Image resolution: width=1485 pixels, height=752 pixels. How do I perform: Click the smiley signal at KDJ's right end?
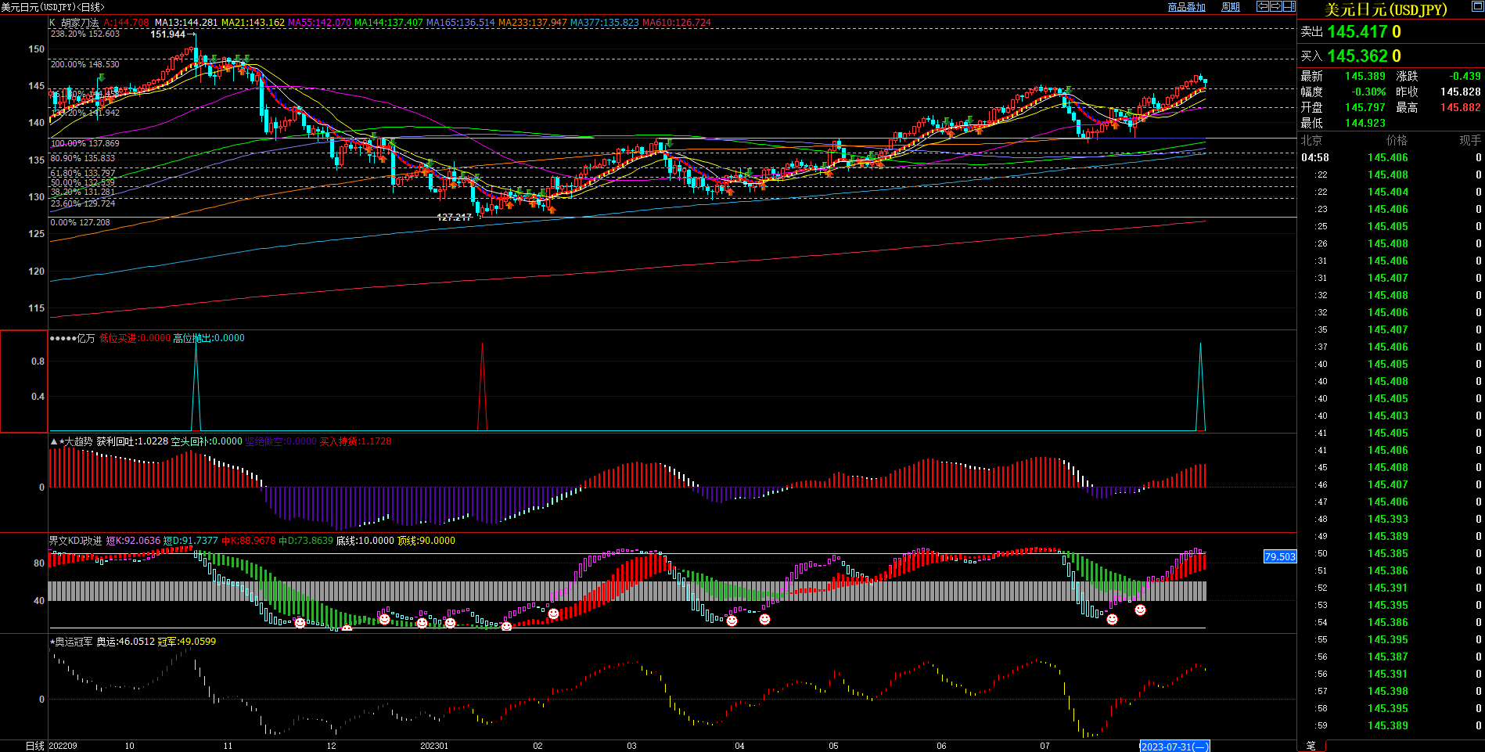point(1140,610)
